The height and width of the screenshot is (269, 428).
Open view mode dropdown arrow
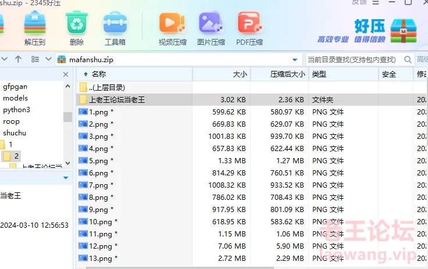point(48,59)
